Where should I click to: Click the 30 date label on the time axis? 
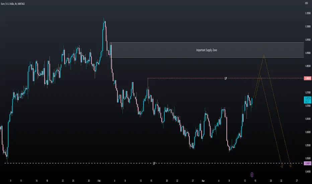89,181
